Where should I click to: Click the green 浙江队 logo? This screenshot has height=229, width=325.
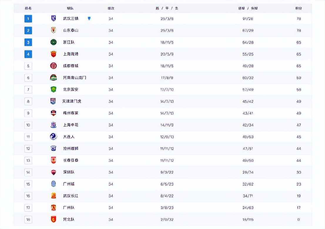tap(53, 42)
